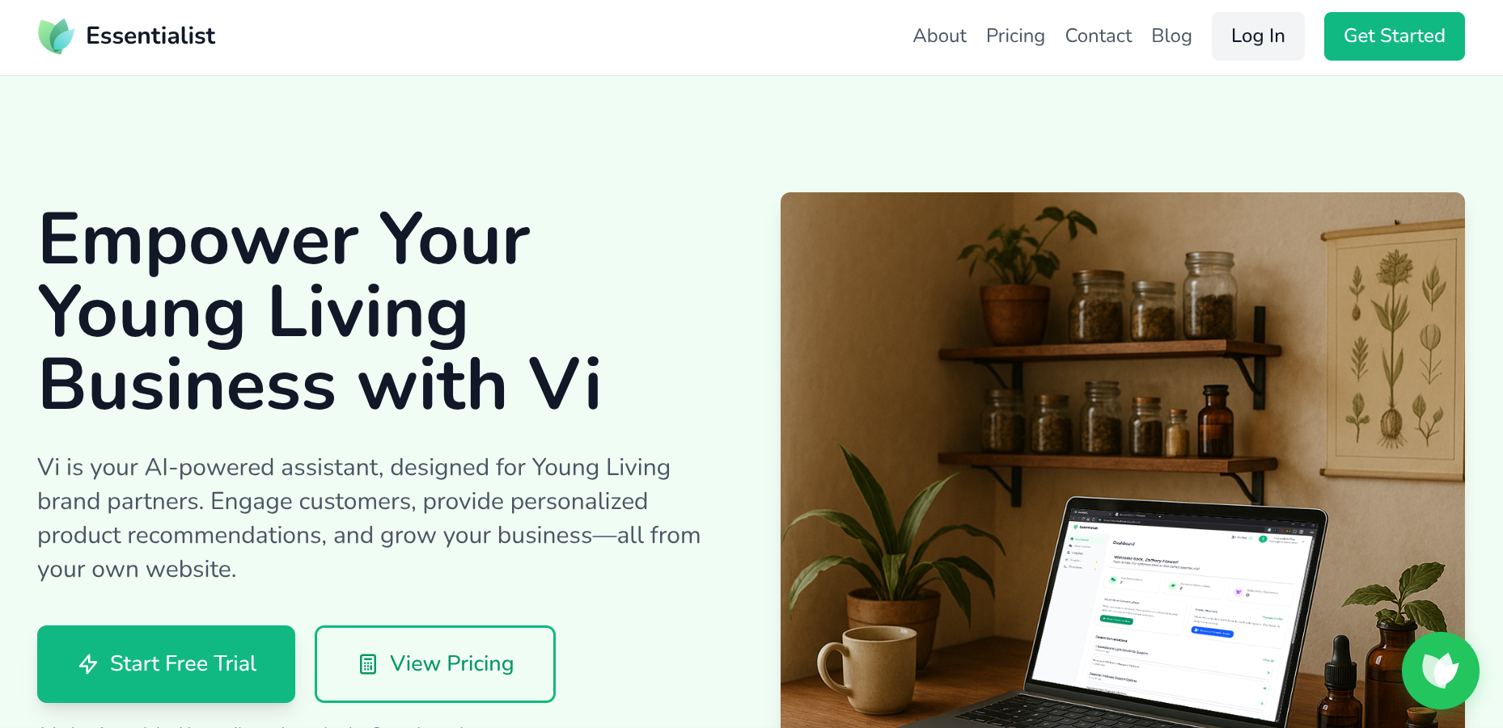
Task: Start the free trial via Start Free Trial button
Action: tap(166, 664)
